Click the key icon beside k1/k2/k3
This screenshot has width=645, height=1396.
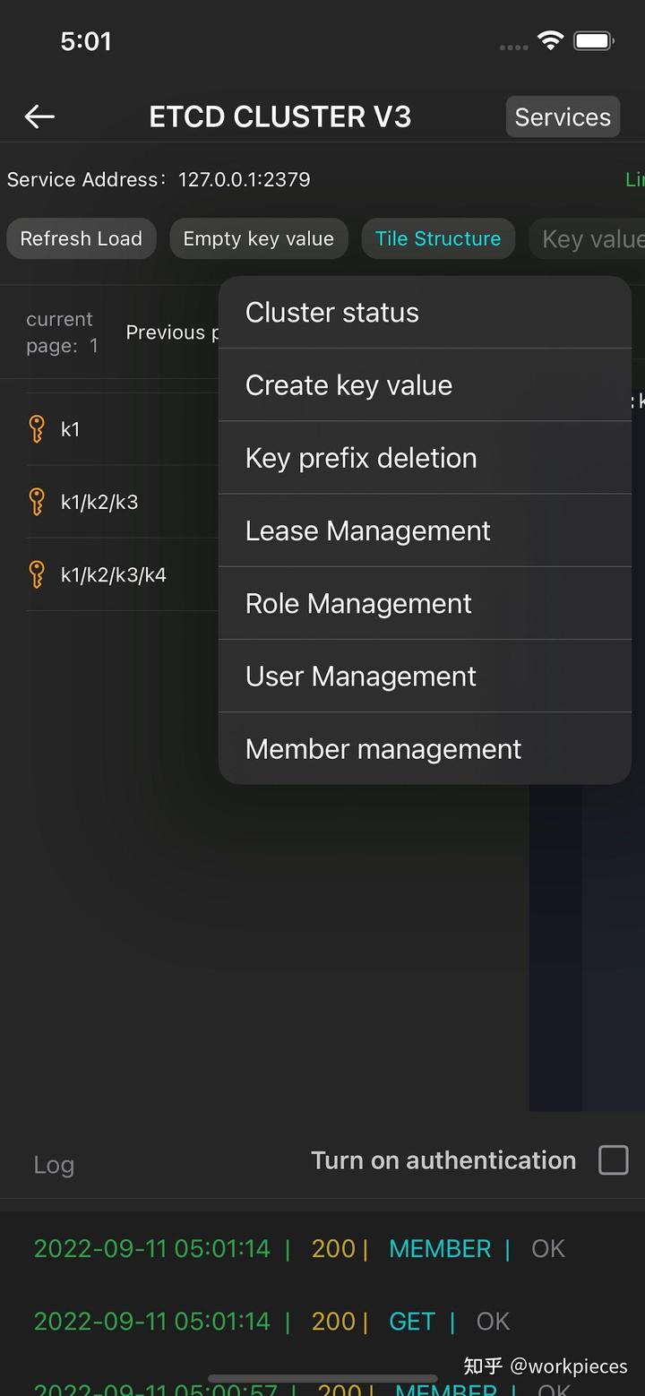pyautogui.click(x=35, y=501)
